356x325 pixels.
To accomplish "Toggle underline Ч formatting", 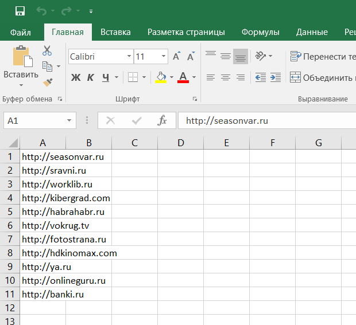I will pyautogui.click(x=106, y=77).
